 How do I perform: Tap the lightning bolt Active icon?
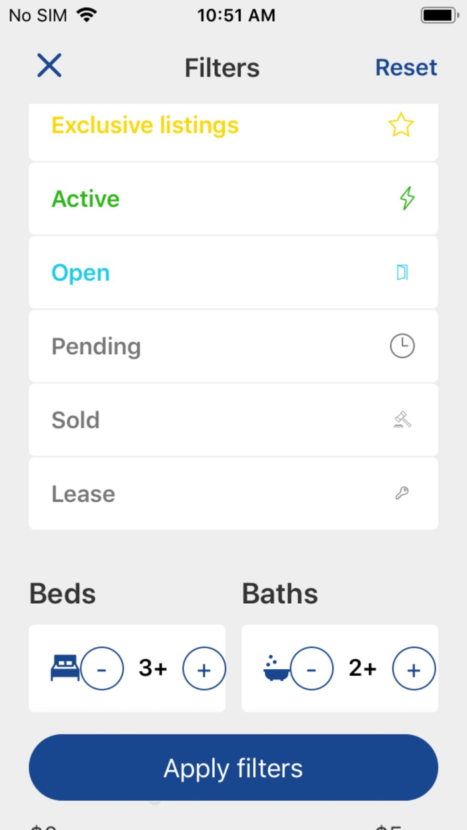click(x=407, y=199)
